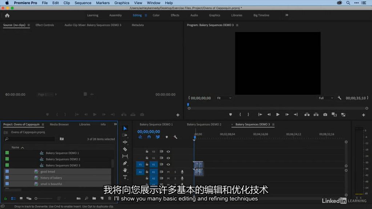
Task: Add marker in Program monitor
Action: (230, 114)
